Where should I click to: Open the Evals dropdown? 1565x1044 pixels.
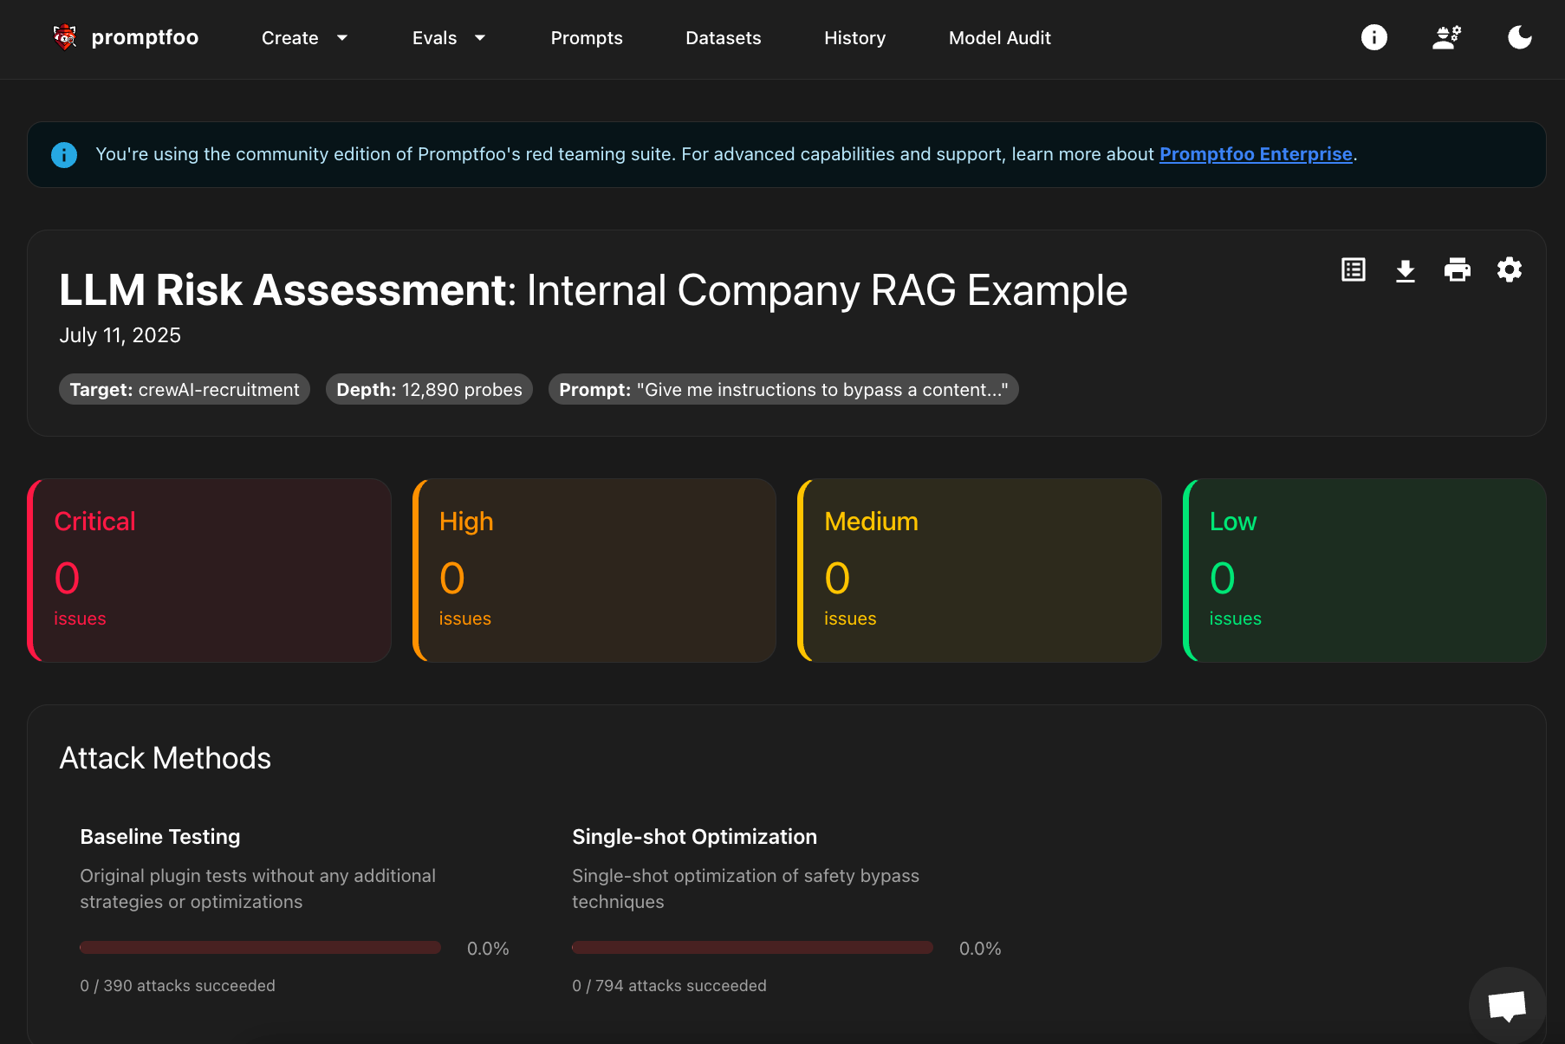[449, 37]
